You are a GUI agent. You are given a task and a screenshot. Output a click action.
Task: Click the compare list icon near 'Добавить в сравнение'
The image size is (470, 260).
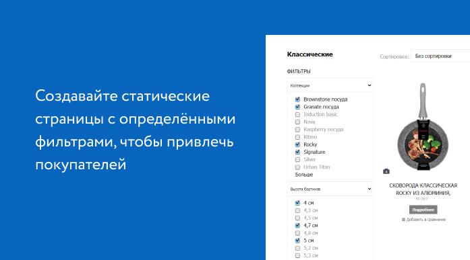click(403, 220)
